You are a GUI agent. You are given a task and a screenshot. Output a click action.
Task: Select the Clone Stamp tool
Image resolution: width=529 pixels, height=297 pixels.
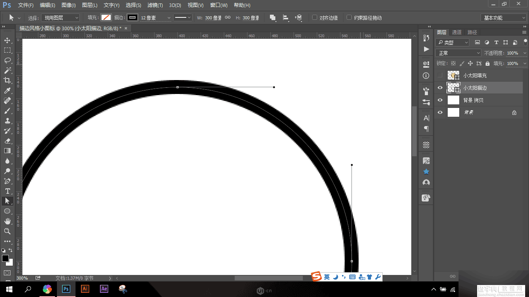point(7,121)
